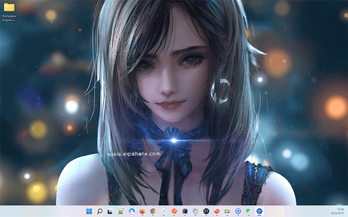Click the notes editor app icon

120,211
